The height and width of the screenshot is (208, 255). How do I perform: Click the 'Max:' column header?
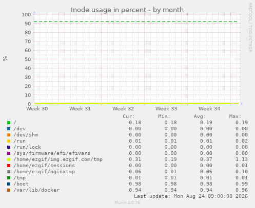(x=235, y=117)
